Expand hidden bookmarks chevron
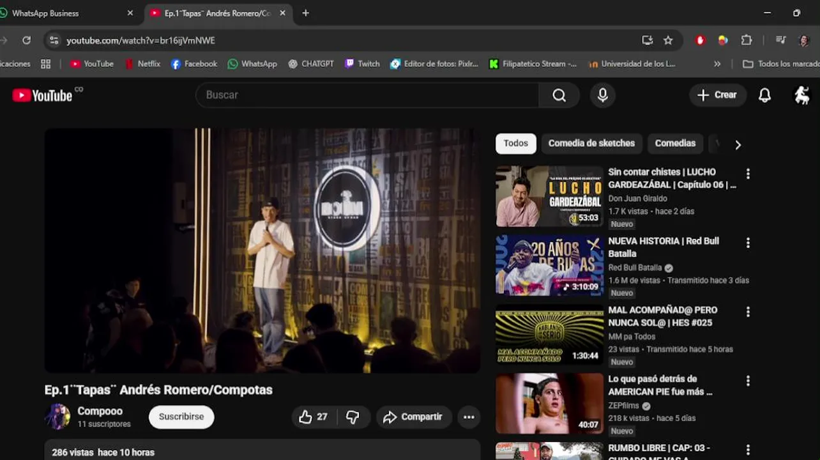Screen dimensions: 820x460 tap(717, 64)
